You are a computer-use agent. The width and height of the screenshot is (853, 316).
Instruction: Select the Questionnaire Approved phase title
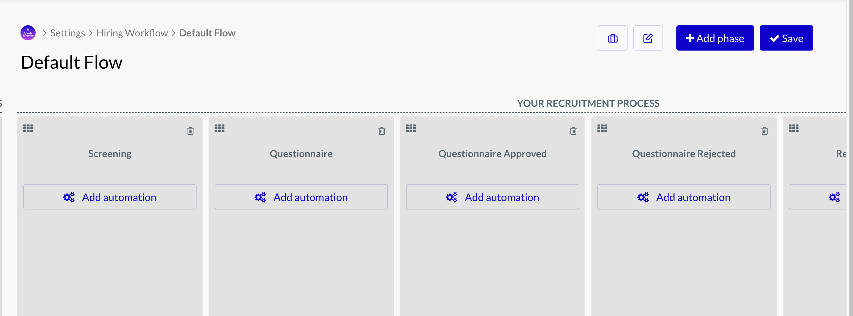click(x=493, y=154)
